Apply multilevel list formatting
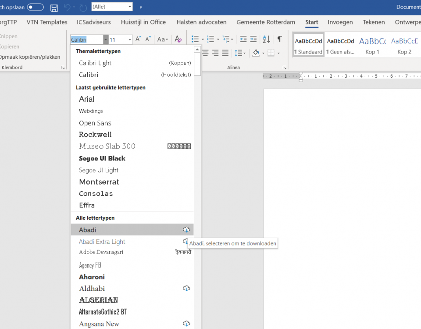Image resolution: width=421 pixels, height=329 pixels. pyautogui.click(x=226, y=39)
